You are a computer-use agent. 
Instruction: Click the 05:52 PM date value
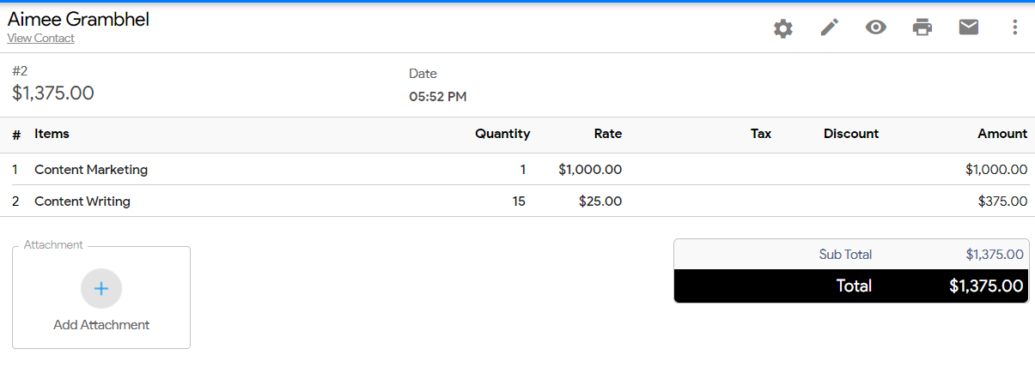438,97
